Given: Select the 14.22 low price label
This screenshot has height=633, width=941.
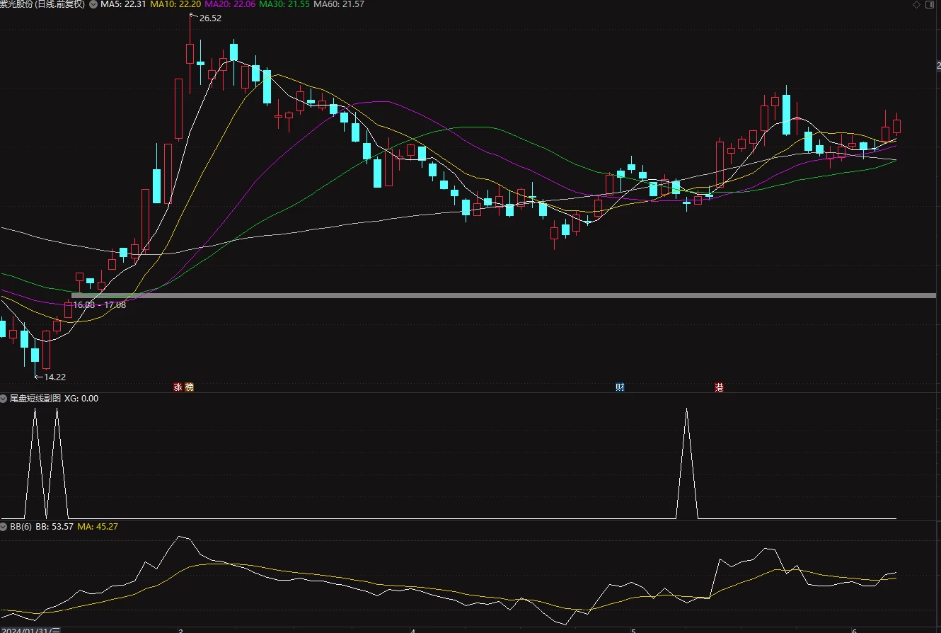Looking at the screenshot, I should click(x=54, y=377).
